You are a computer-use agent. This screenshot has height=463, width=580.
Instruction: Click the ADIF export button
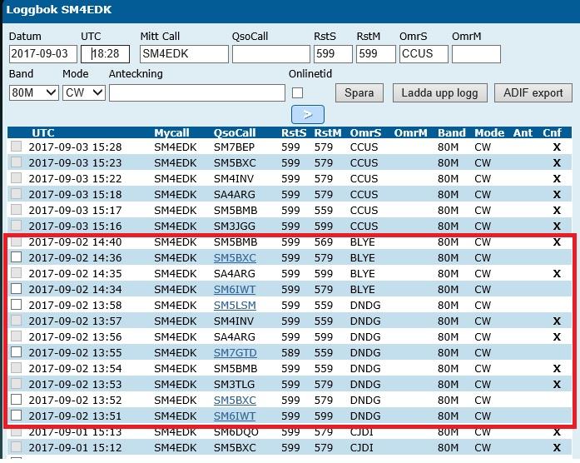coord(533,92)
